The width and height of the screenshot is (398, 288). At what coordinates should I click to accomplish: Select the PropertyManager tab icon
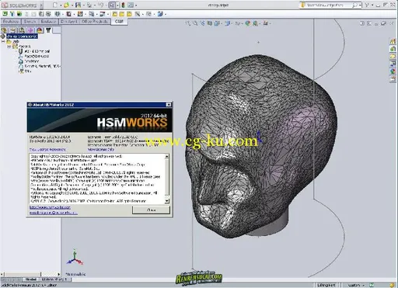click(13, 30)
